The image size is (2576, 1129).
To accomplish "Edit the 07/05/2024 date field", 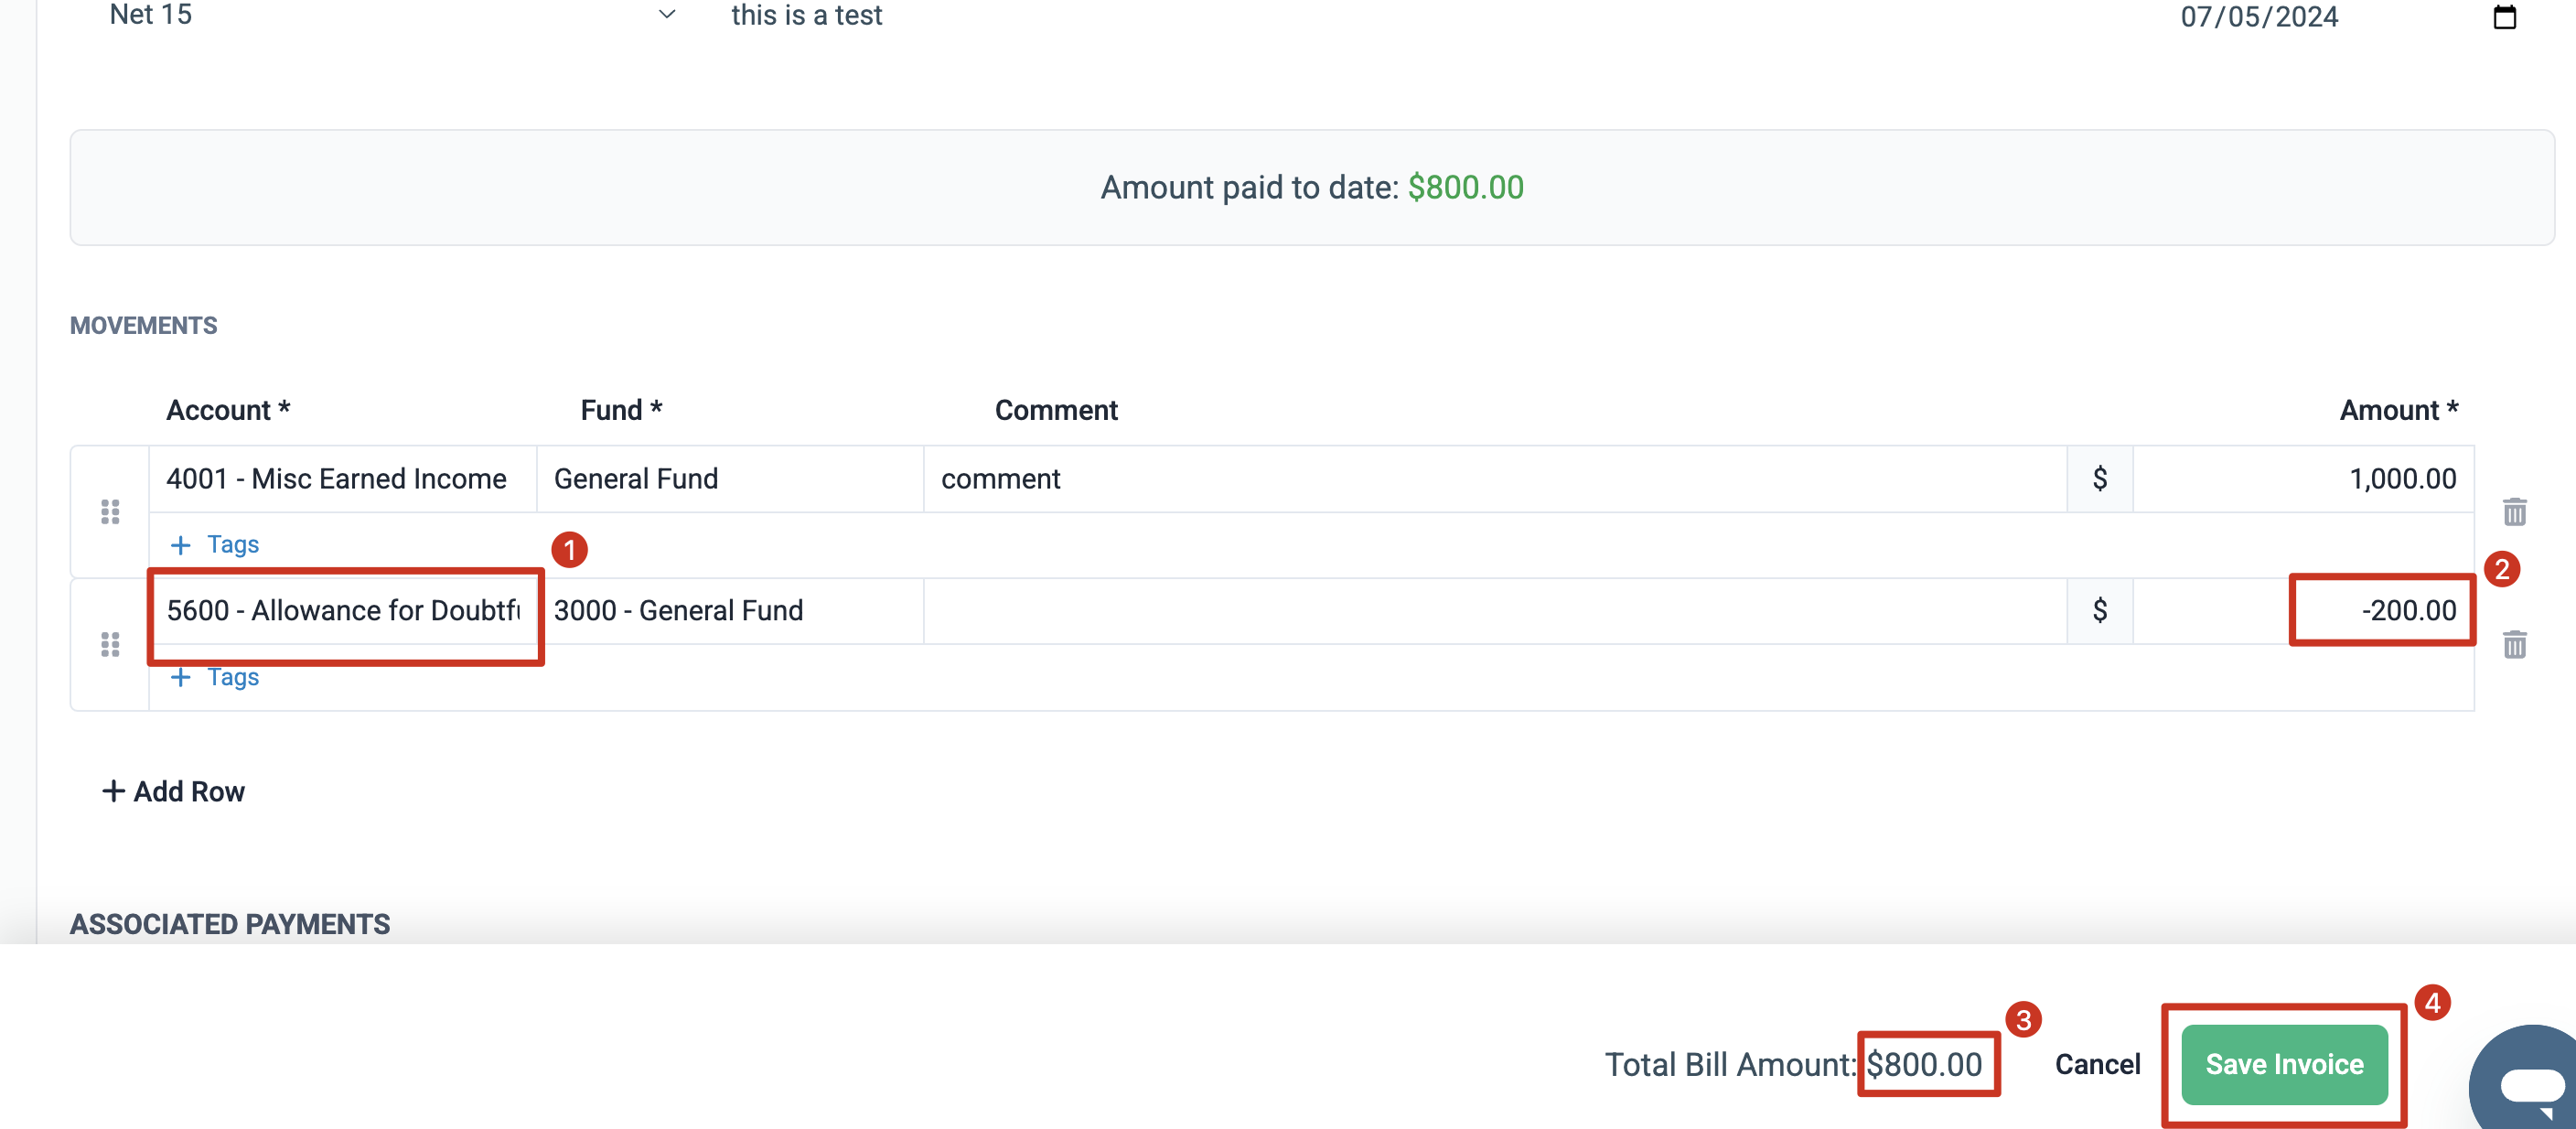I will (x=2259, y=17).
